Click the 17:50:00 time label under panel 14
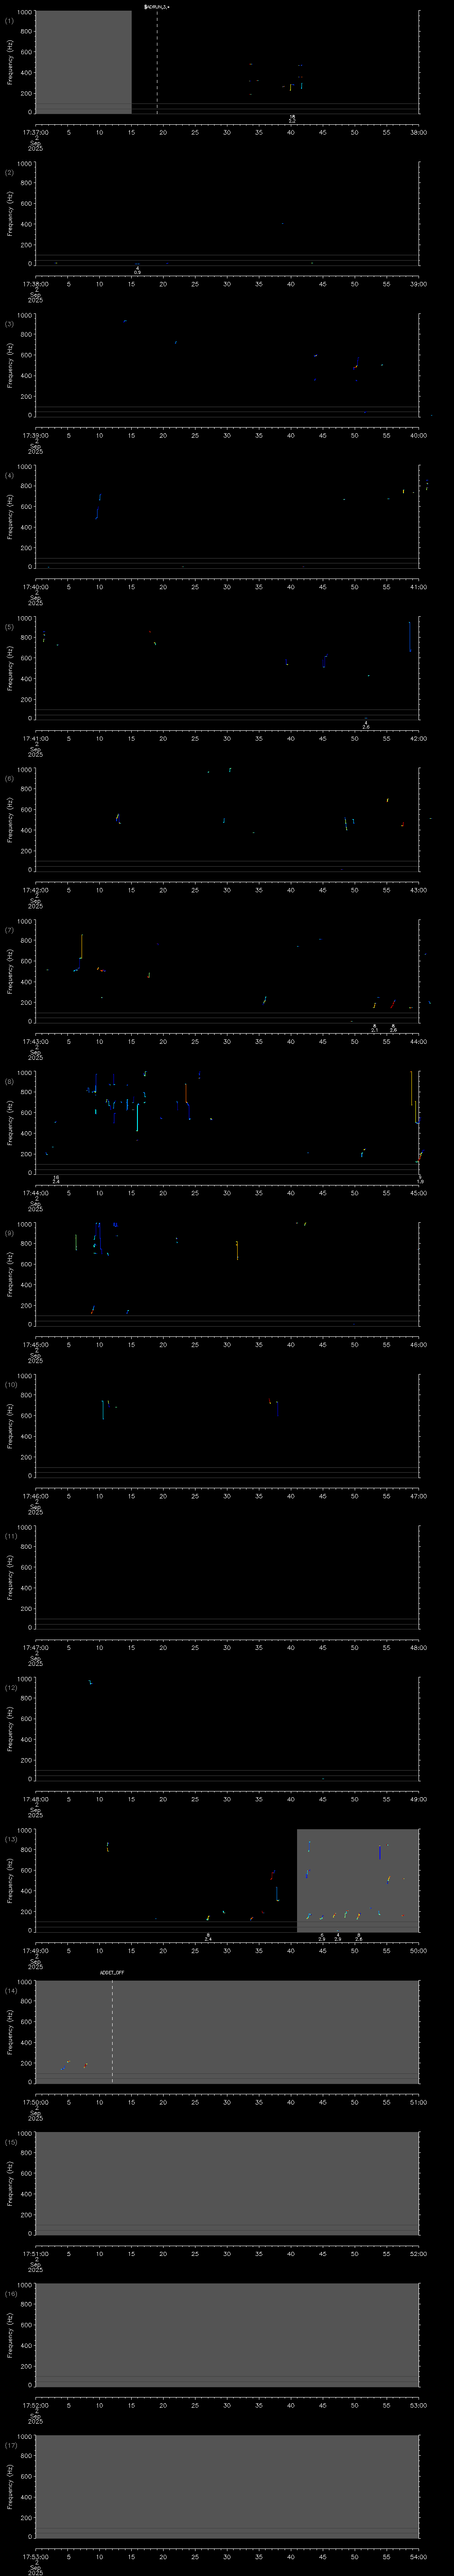 click(35, 2100)
